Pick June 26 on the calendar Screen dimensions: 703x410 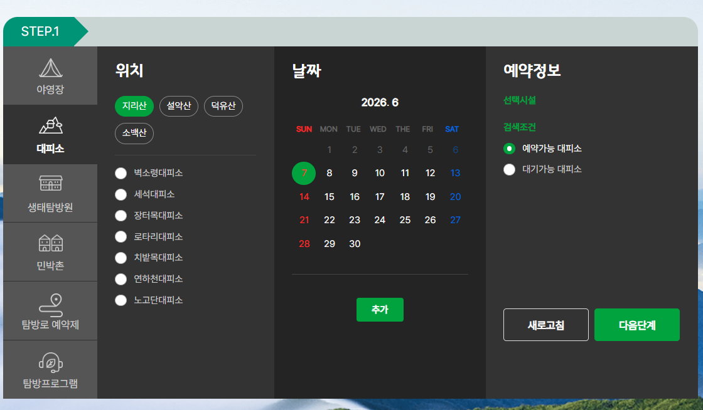[430, 220]
